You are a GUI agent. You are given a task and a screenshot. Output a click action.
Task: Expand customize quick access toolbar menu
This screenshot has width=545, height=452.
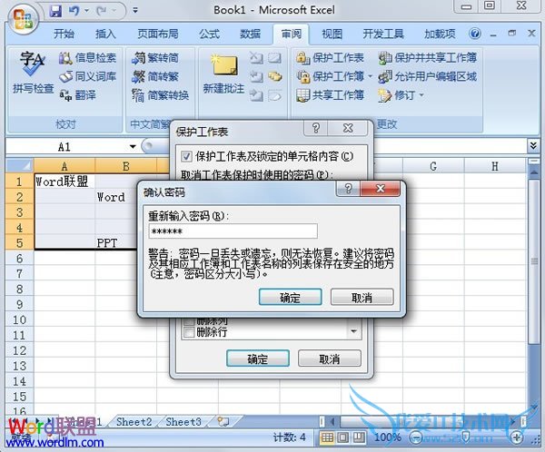click(x=135, y=11)
